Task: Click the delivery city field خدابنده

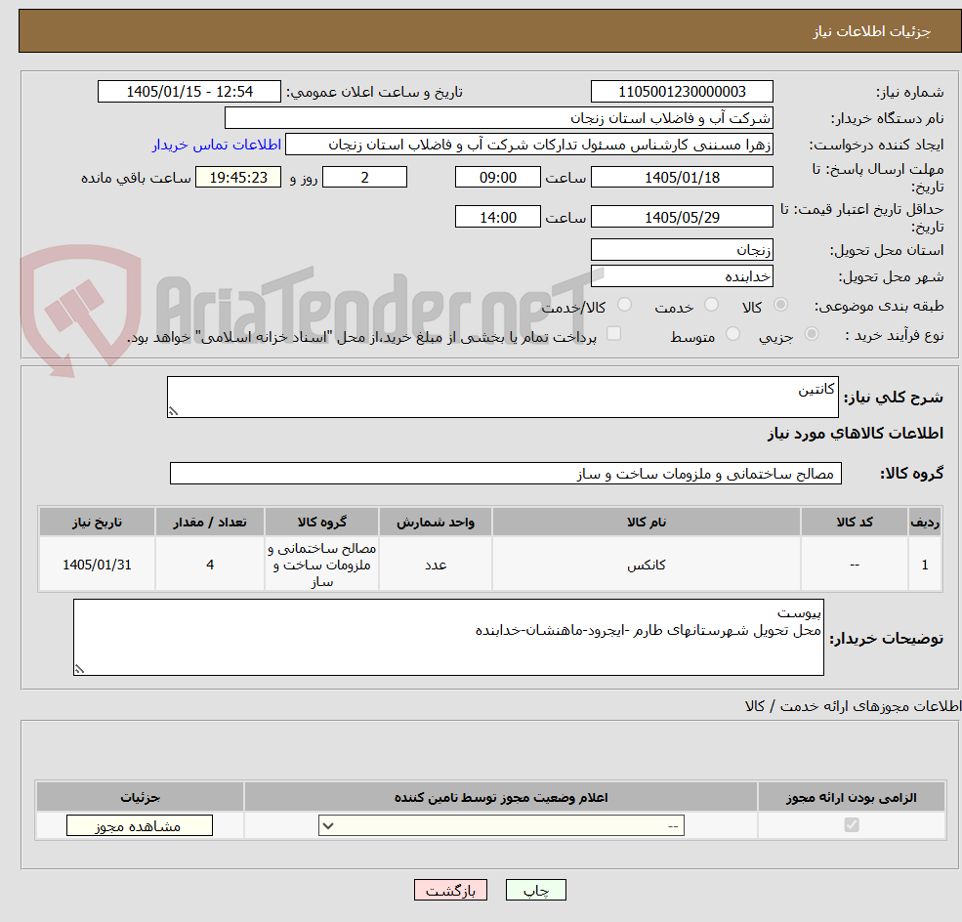Action: tap(682, 276)
